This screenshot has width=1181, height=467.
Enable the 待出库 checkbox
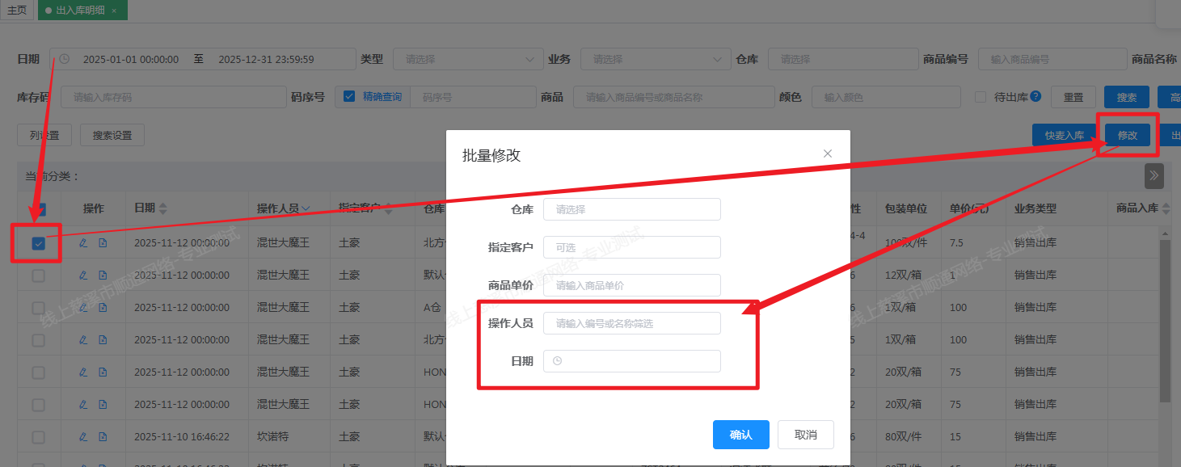[981, 97]
